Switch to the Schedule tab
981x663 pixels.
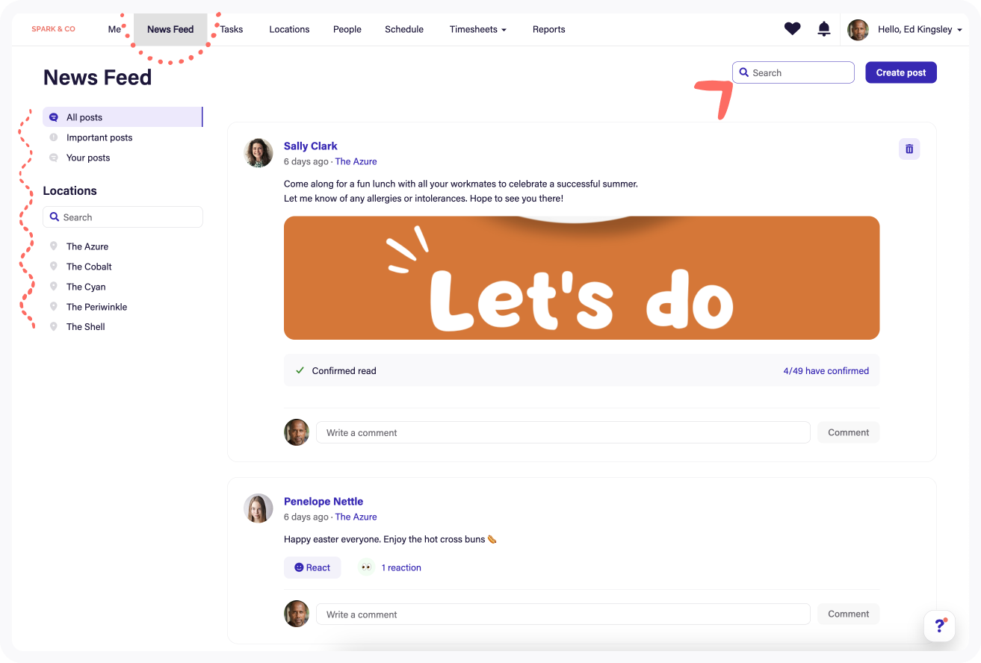pyautogui.click(x=404, y=29)
